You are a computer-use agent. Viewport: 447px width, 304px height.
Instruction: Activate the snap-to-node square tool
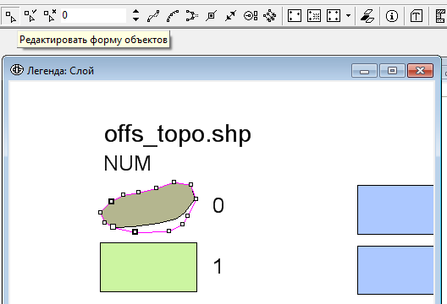coord(212,16)
